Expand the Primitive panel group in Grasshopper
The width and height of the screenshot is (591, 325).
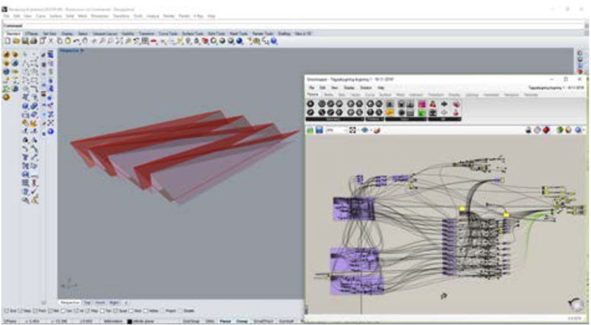[x=375, y=119]
